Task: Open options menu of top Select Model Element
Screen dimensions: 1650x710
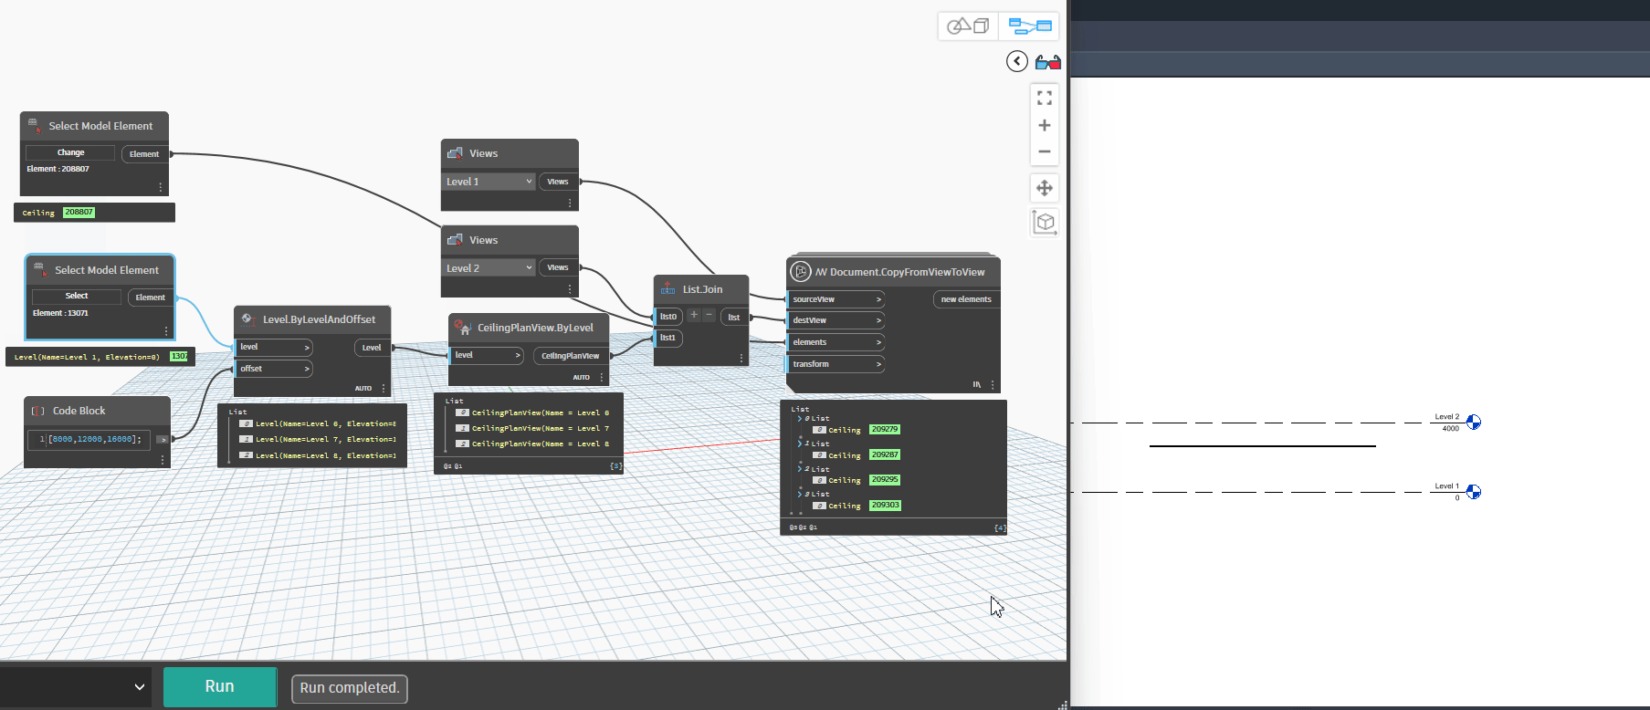Action: (x=161, y=187)
